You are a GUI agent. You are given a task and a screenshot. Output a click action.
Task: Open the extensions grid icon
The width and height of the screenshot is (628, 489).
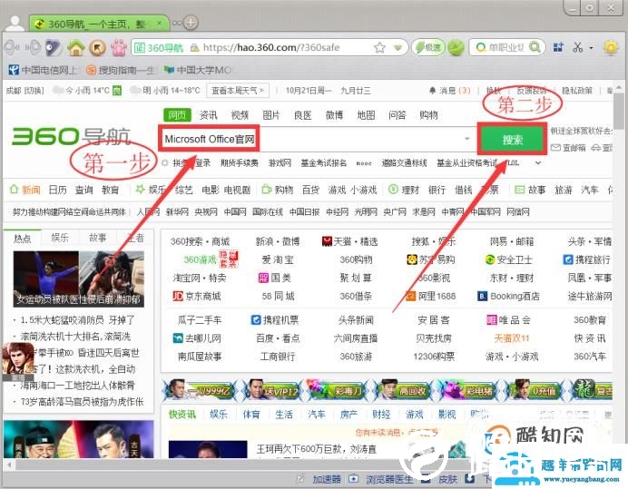coord(558,48)
